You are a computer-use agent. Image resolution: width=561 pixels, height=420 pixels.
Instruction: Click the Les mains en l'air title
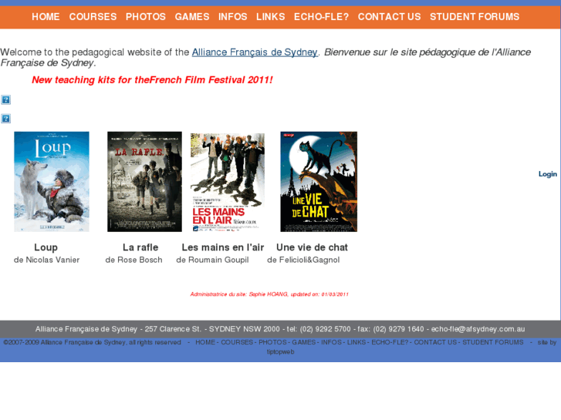pyautogui.click(x=222, y=247)
